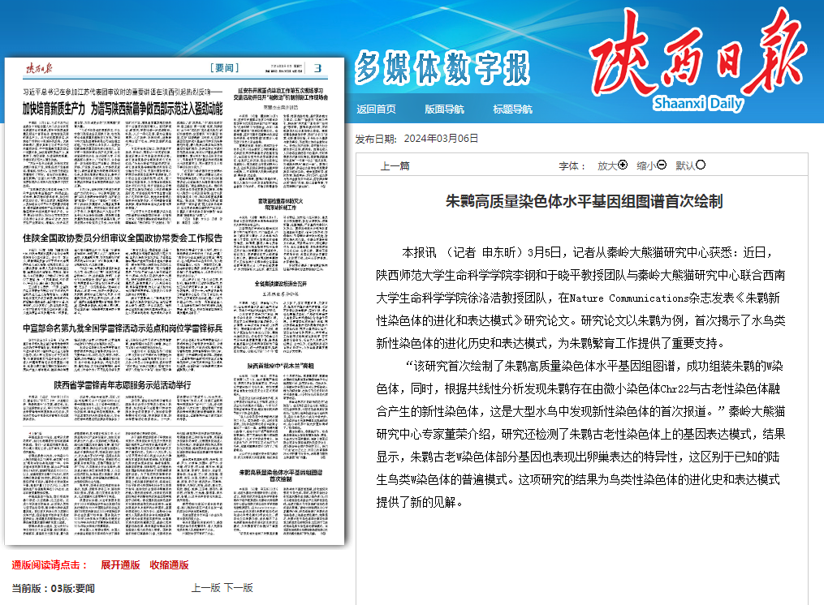The image size is (824, 605).
Task: Click the 要闻 section label on newspaper page
Action: click(225, 68)
